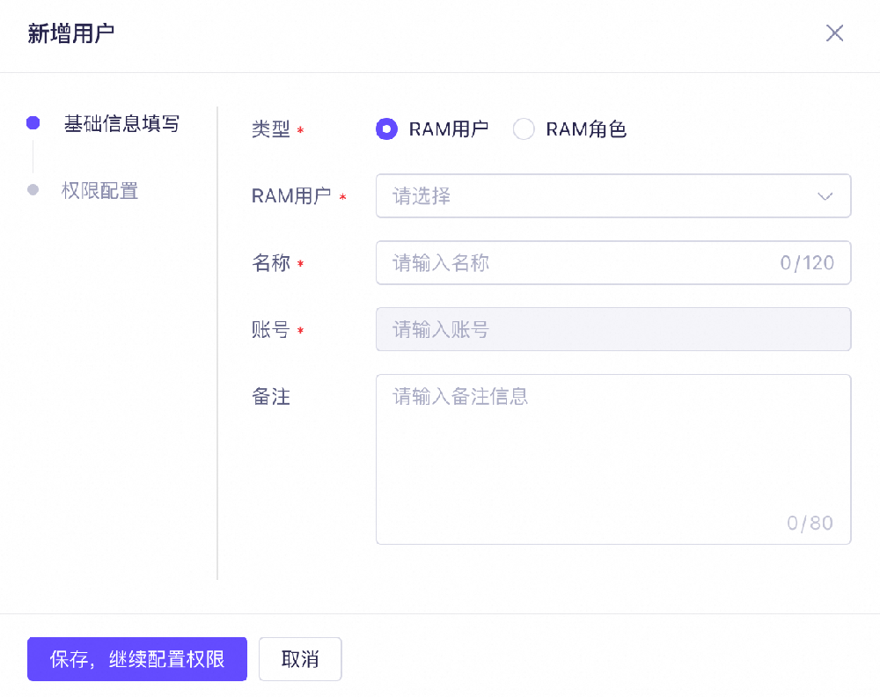Select the RAM角色 radio option
Screen dimensions: 880x697
(x=524, y=129)
